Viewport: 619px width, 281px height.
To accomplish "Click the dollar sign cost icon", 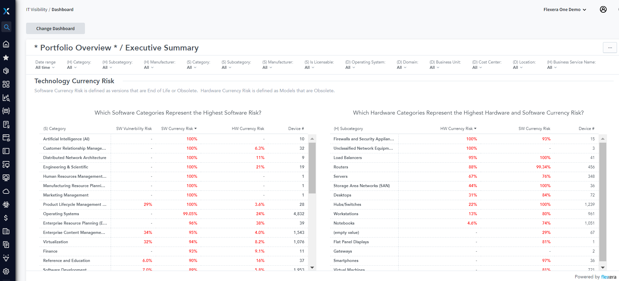I will point(6,218).
